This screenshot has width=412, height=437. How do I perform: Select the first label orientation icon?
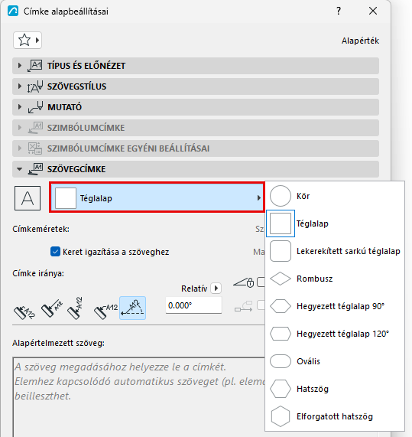pyautogui.click(x=24, y=311)
